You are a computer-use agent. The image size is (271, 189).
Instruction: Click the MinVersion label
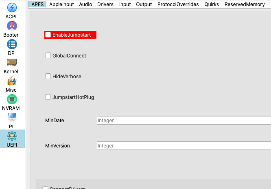click(x=57, y=146)
